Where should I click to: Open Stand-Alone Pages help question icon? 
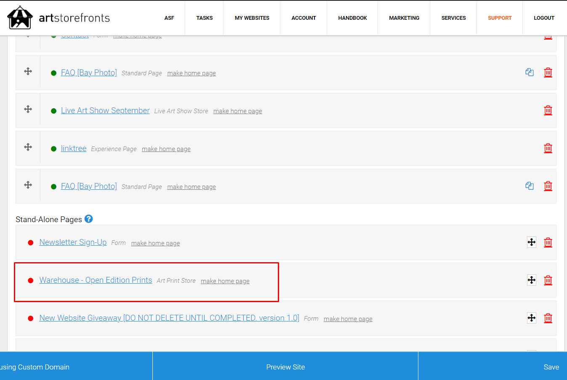click(x=88, y=219)
